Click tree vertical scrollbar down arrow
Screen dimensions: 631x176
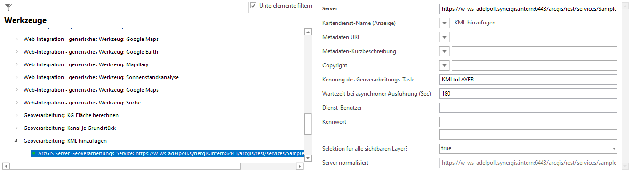pos(308,158)
